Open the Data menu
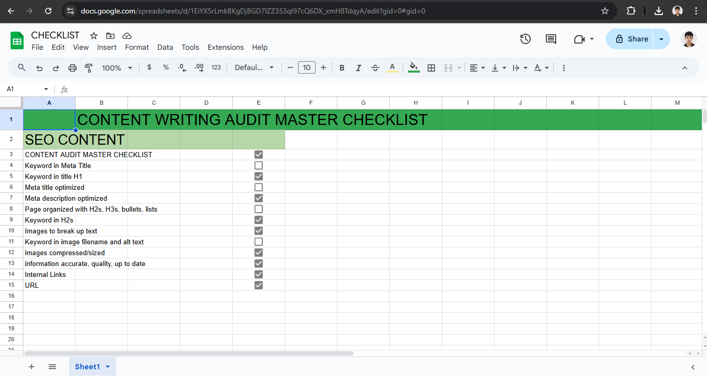 [x=165, y=47]
